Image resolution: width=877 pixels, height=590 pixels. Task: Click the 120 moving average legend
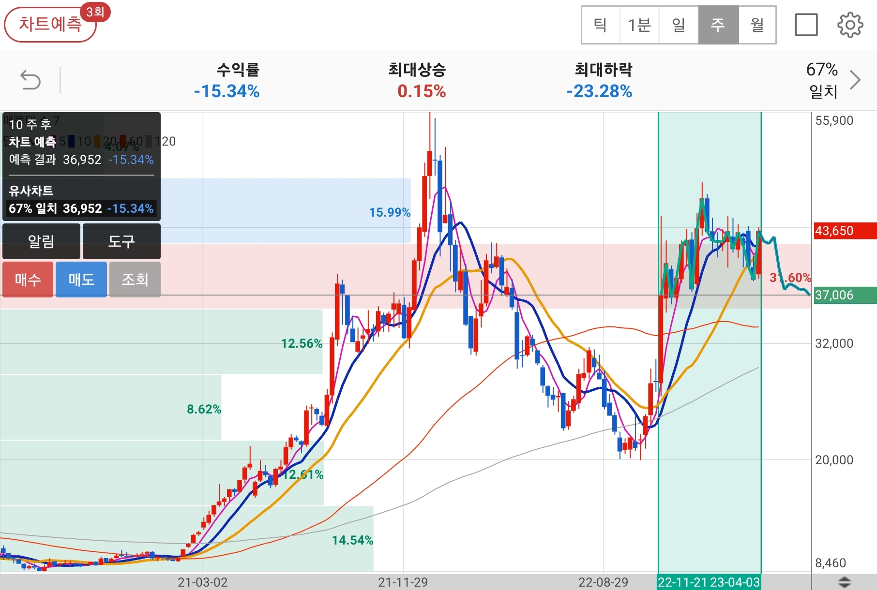[x=161, y=141]
